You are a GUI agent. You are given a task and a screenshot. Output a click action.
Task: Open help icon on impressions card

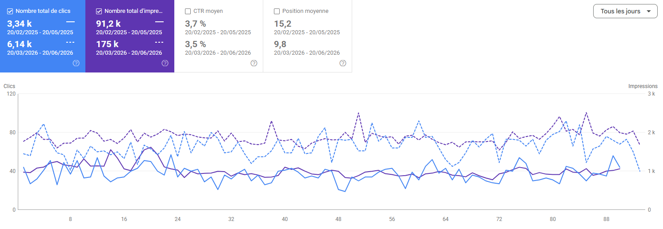(165, 63)
